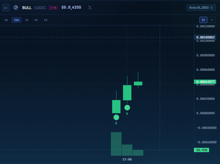This screenshot has width=220, height=164.
Task: Click the 17:00 time axis label
Action: coord(127,159)
